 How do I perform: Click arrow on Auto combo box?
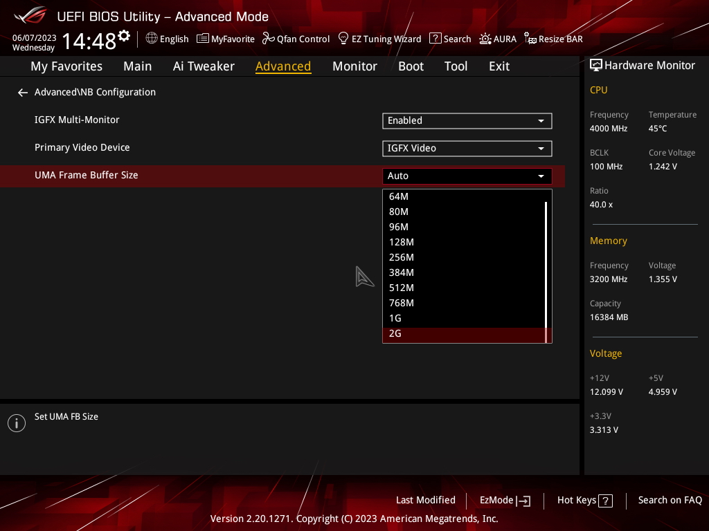(541, 176)
